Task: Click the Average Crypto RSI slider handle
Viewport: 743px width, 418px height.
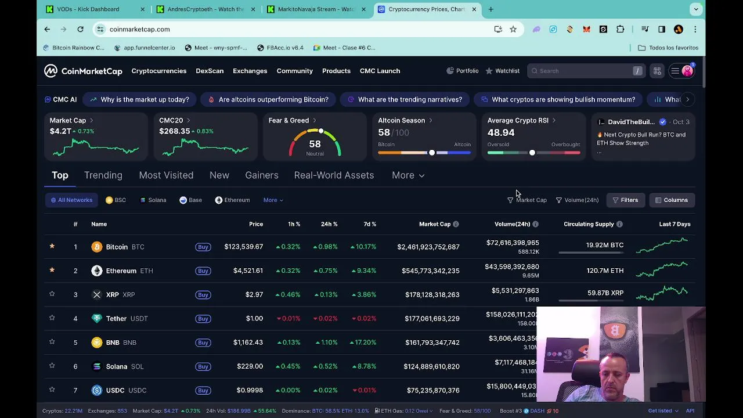Action: pyautogui.click(x=532, y=153)
